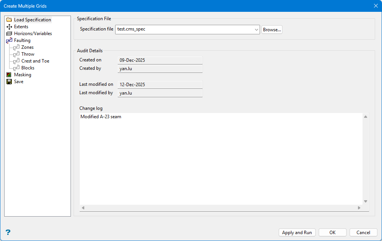Click the change log scroll right arrow
This screenshot has height=241, width=382.
359,208
